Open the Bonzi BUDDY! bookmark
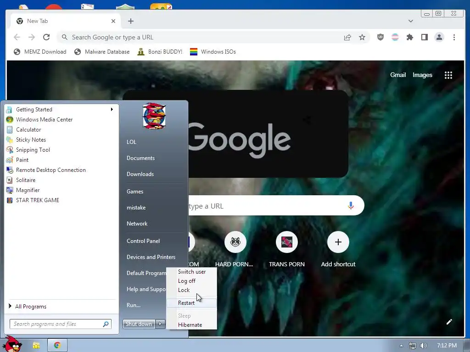The width and height of the screenshot is (470, 352). [x=160, y=52]
